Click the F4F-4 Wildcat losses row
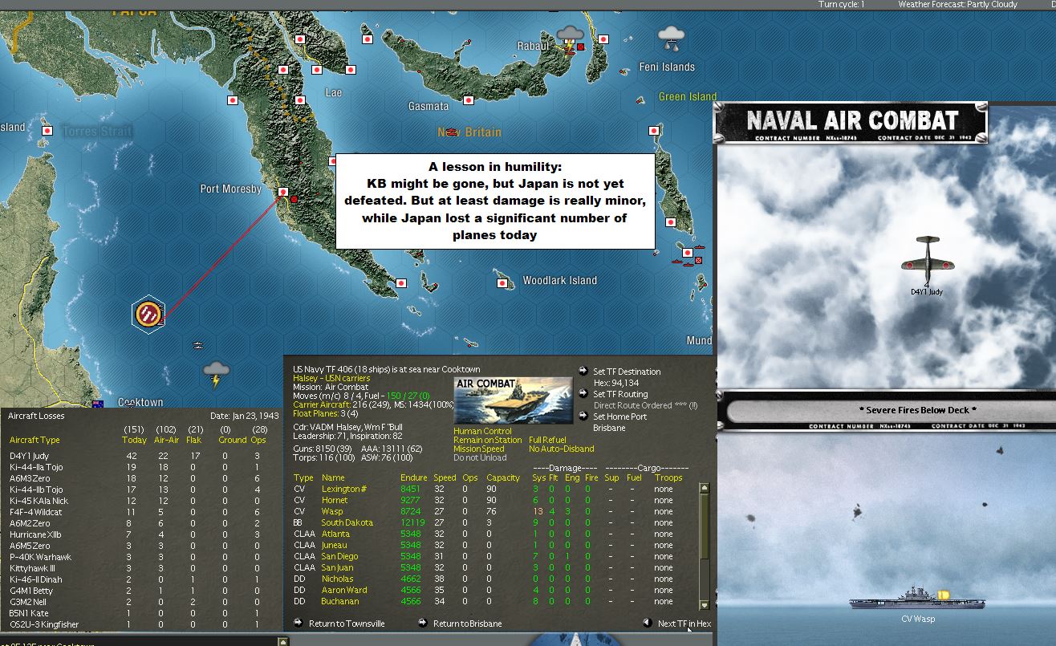Viewport: 1056px width, 646px height. point(140,512)
